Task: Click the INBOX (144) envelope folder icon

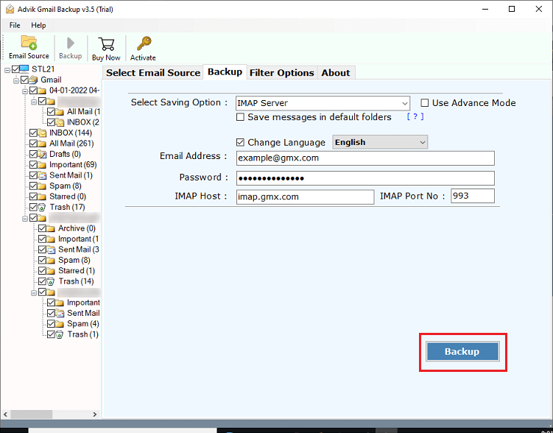Action: (42, 133)
